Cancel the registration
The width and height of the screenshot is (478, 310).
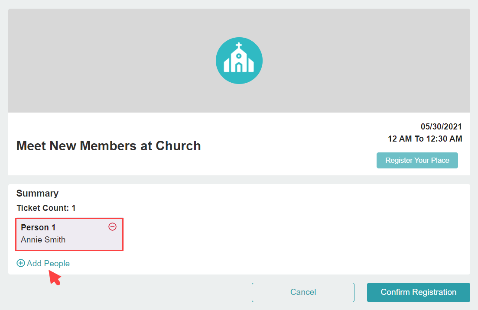[303, 292]
